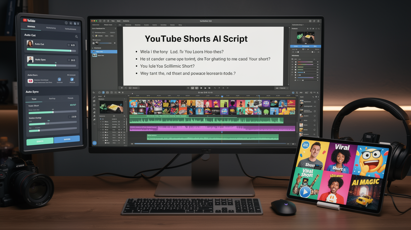Start playback with the preview Play button

coord(201,88)
